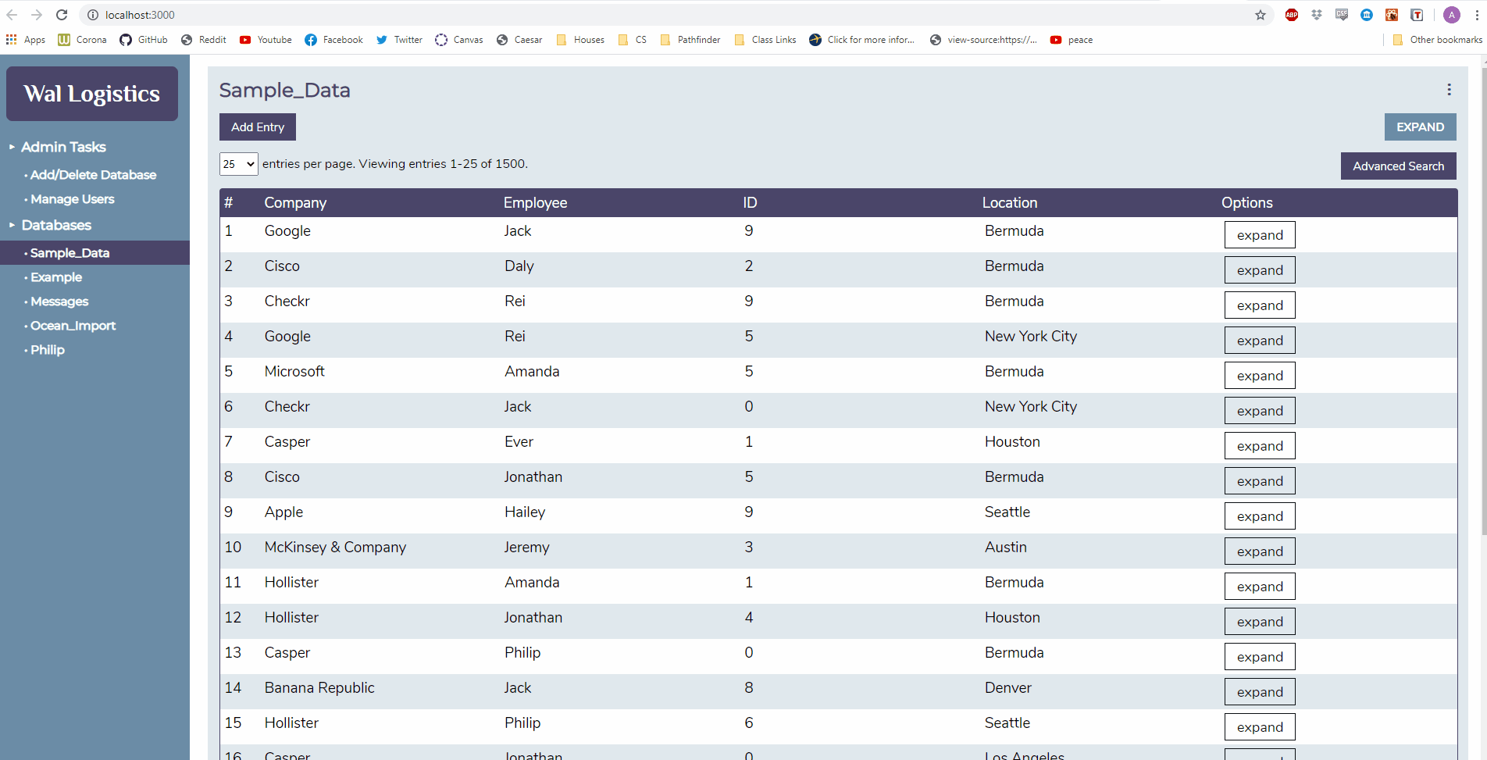Open Other bookmarks folder
1487x760 pixels.
pyautogui.click(x=1437, y=40)
